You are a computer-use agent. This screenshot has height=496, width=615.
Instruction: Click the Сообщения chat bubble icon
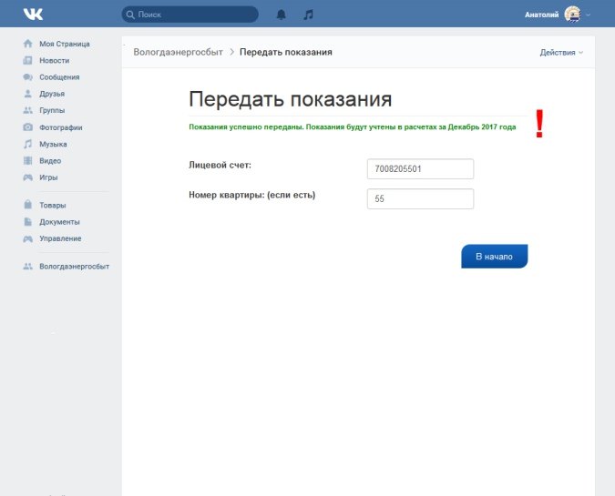click(x=28, y=76)
